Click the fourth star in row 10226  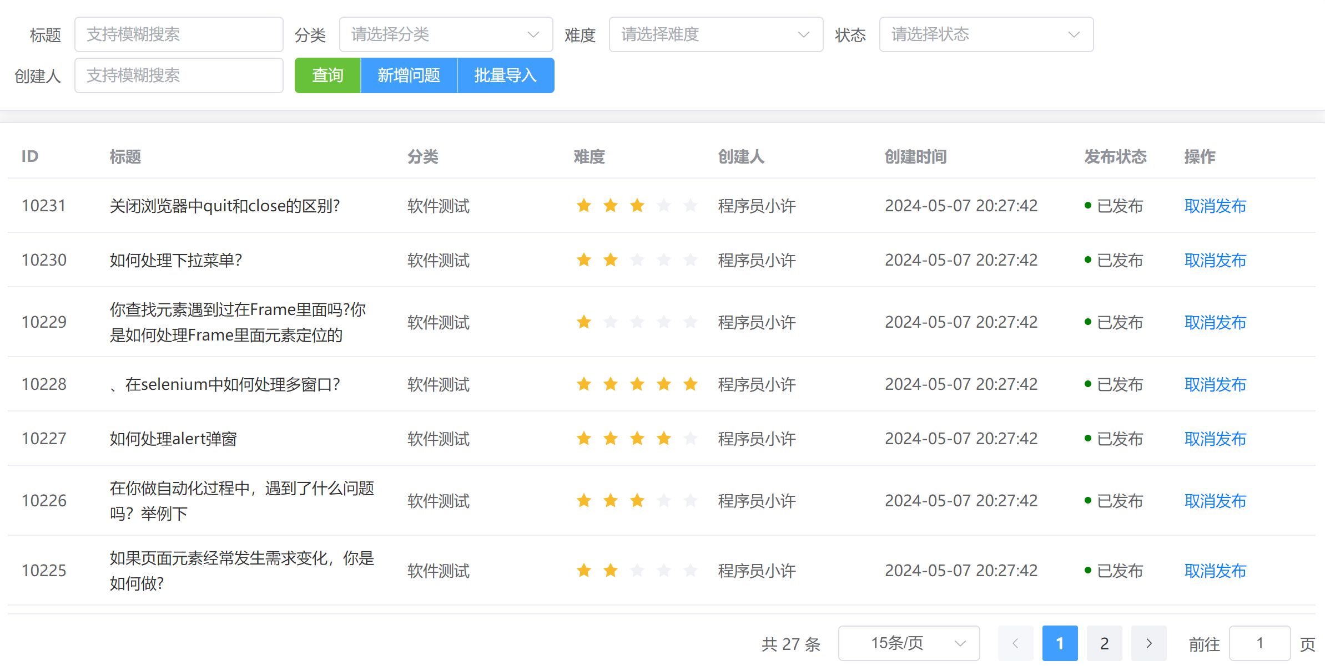(663, 501)
